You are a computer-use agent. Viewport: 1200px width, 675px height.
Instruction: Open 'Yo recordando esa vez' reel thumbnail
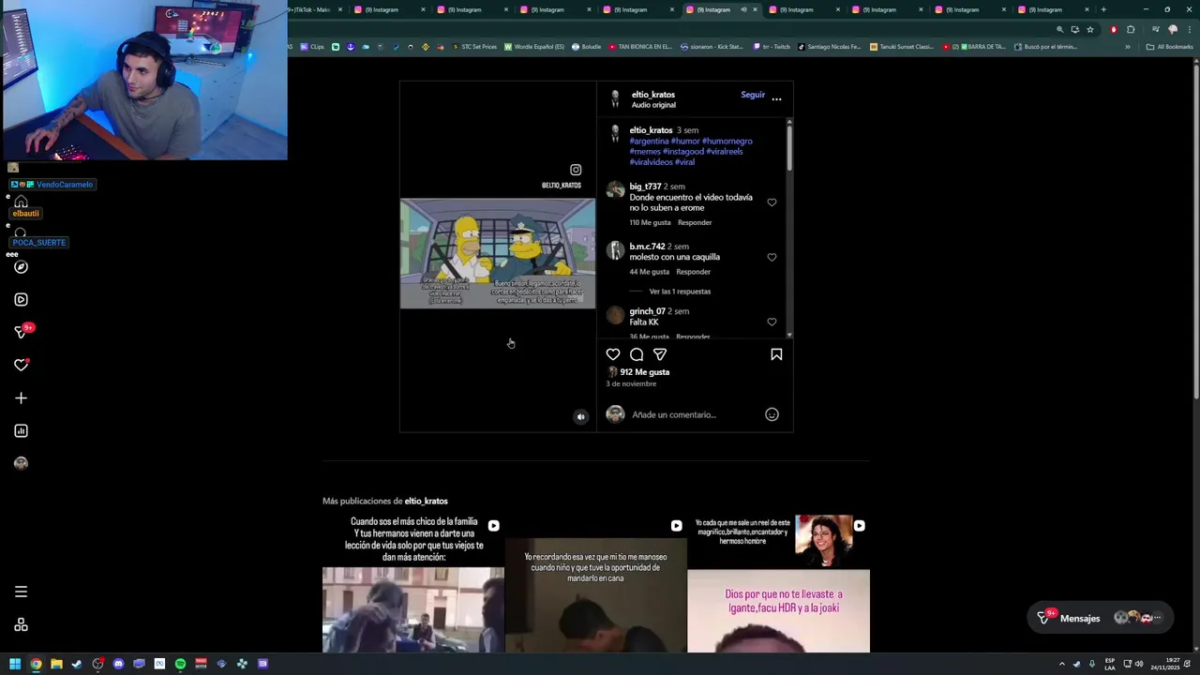click(x=596, y=583)
